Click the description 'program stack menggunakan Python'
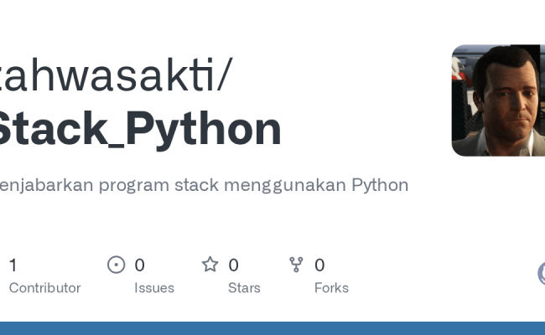Image resolution: width=545 pixels, height=335 pixels. [253, 185]
